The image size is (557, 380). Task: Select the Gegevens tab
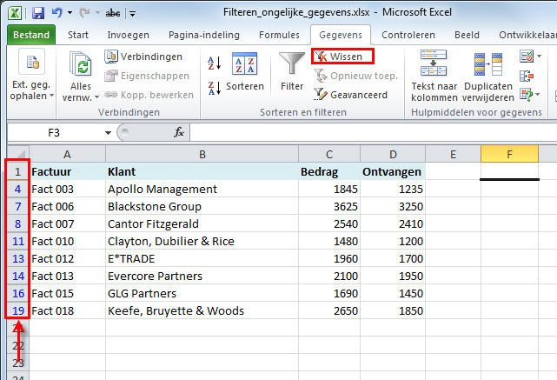tap(341, 35)
